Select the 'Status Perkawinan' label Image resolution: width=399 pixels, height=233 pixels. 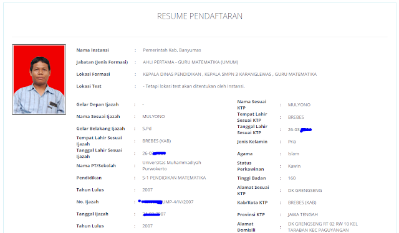point(251,166)
